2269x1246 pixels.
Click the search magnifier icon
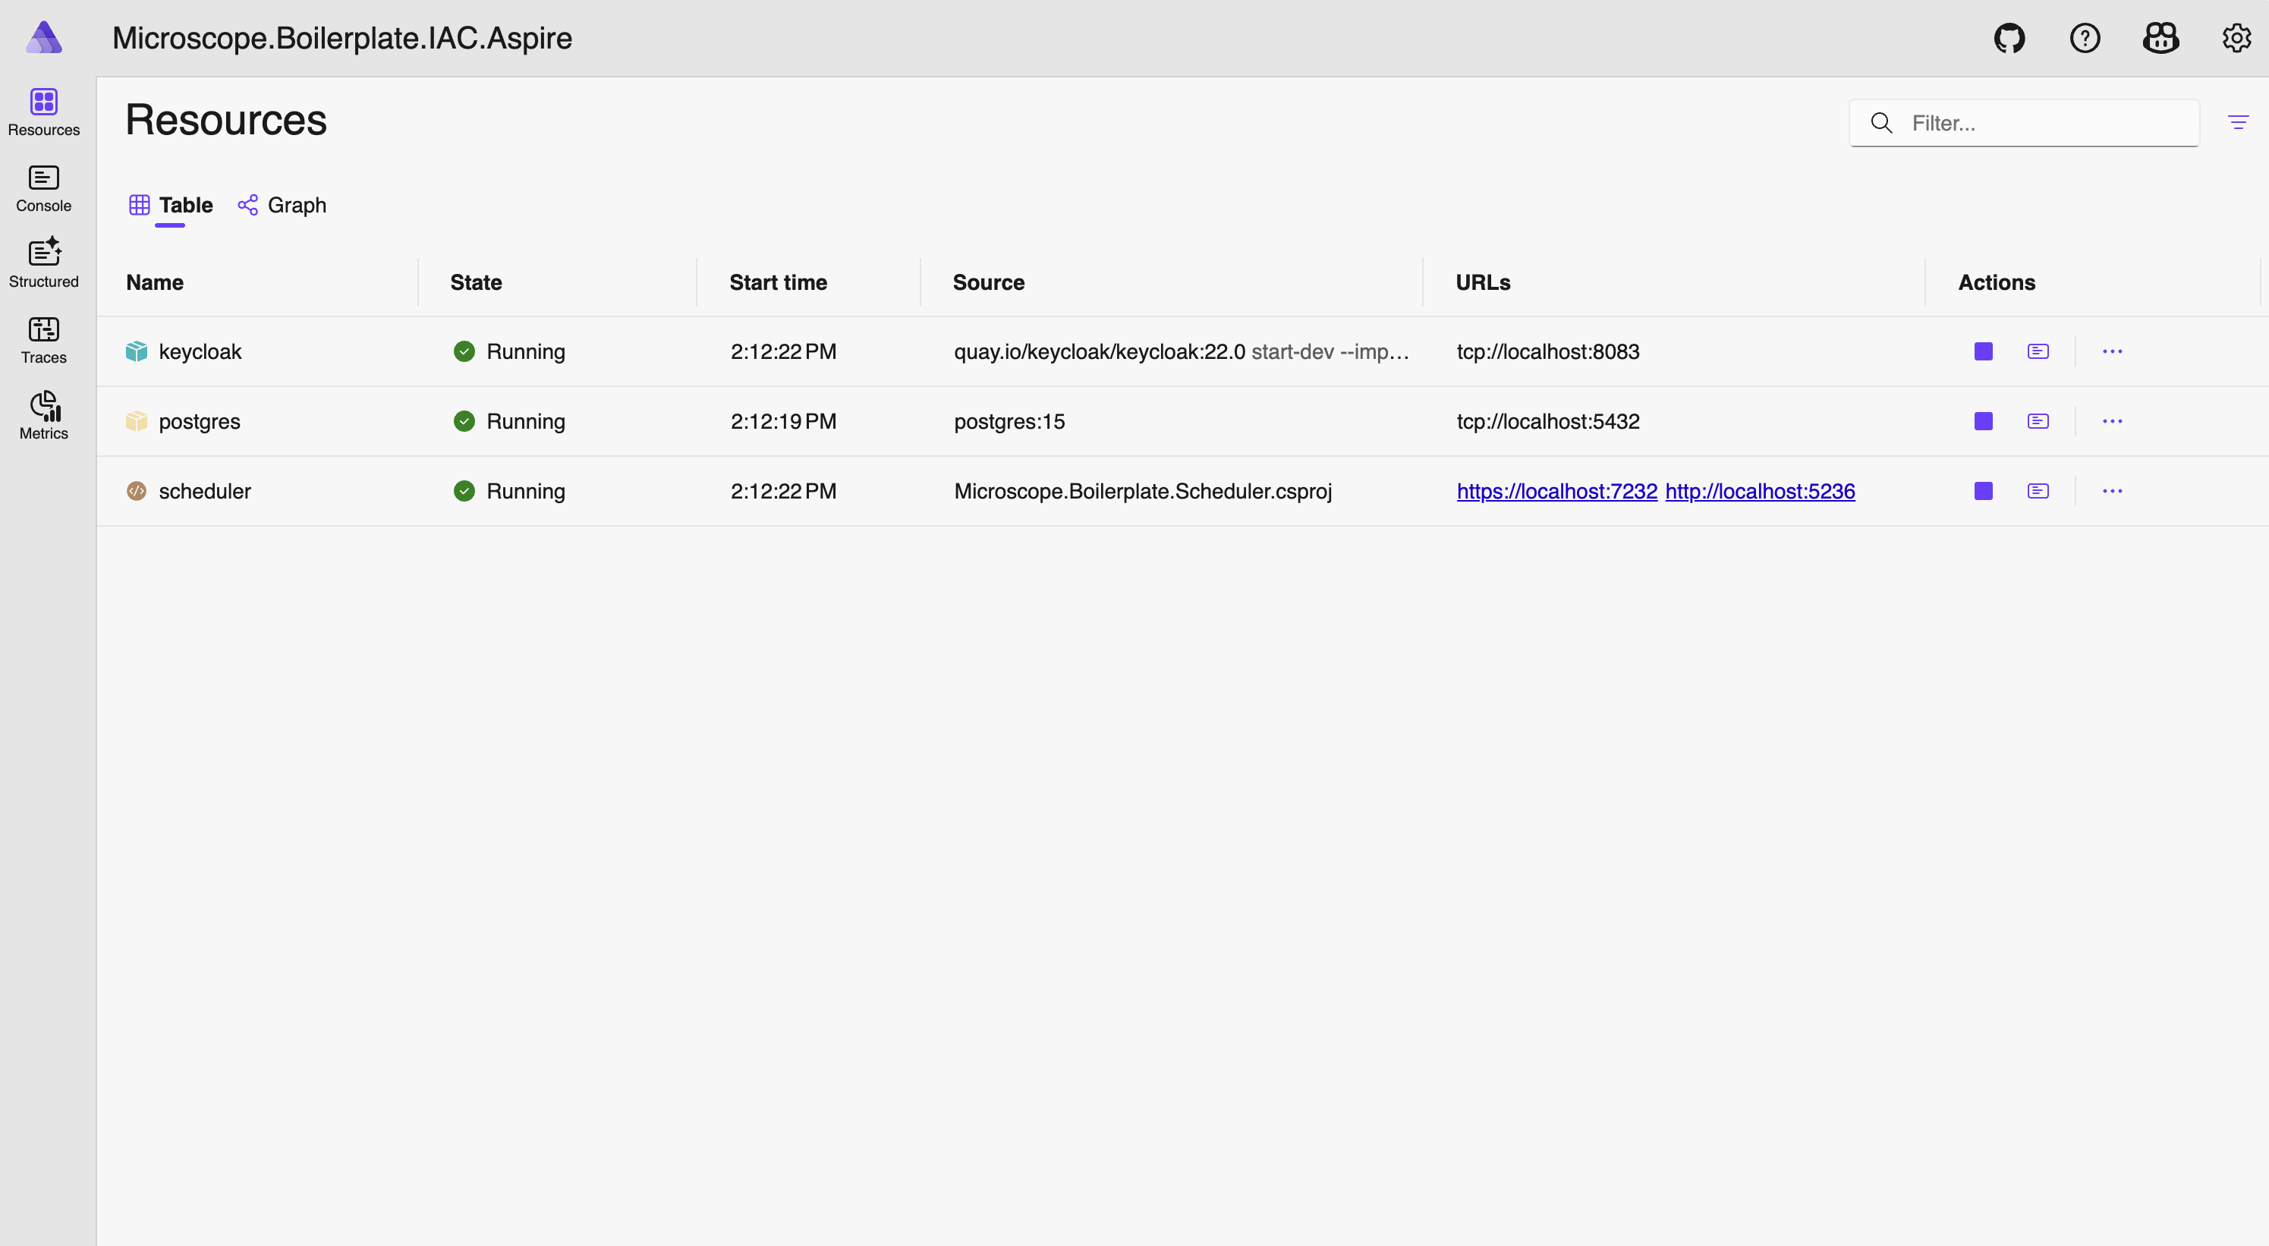coord(1881,122)
